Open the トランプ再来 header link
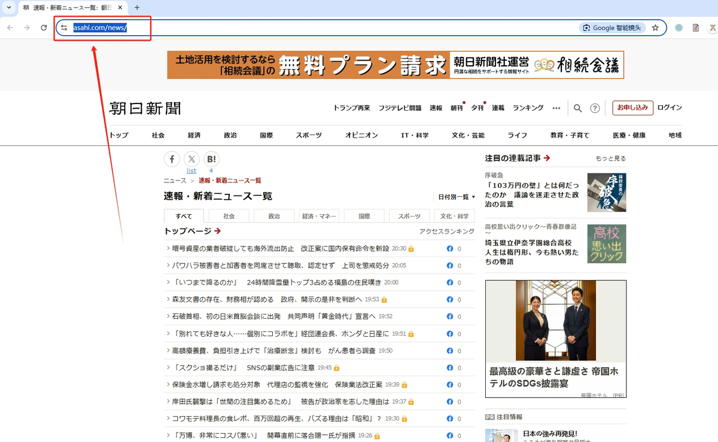Image resolution: width=718 pixels, height=442 pixels. 352,108
